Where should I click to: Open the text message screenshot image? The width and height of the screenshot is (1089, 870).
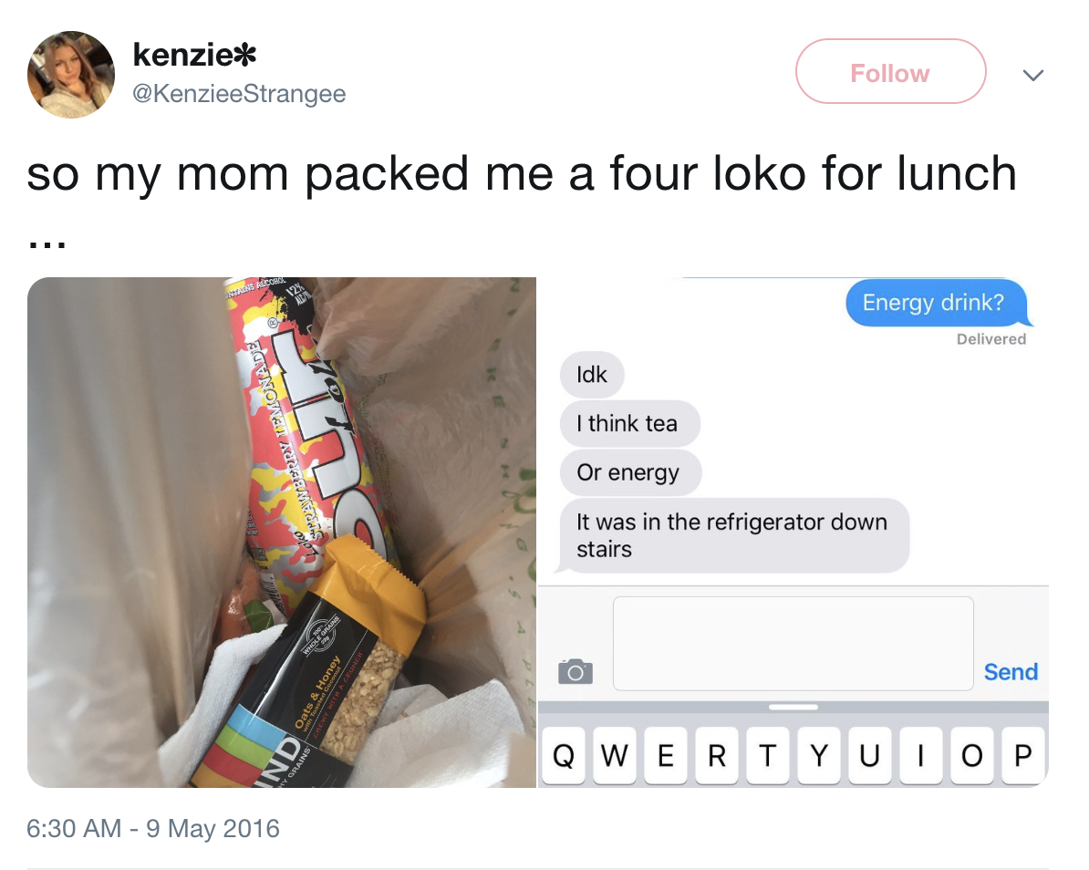793,532
